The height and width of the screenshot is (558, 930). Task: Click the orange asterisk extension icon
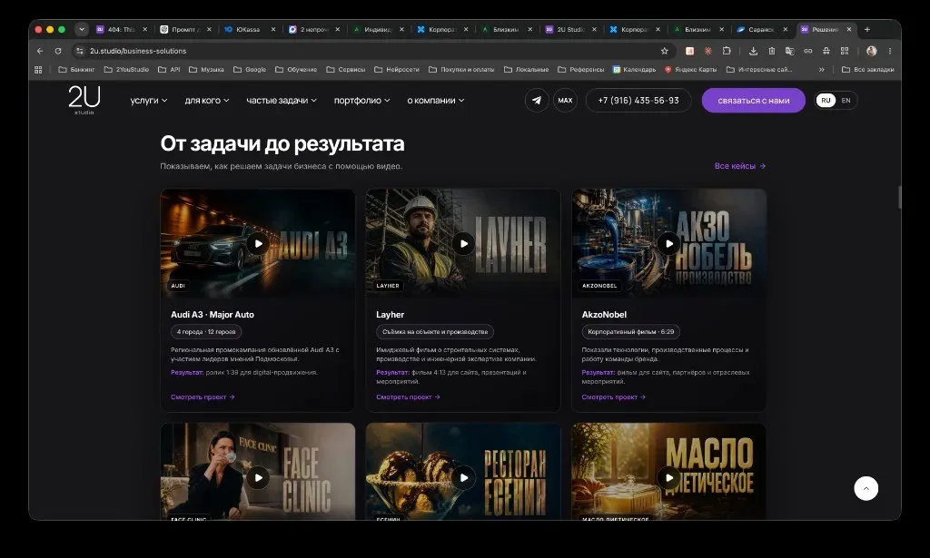pyautogui.click(x=708, y=51)
